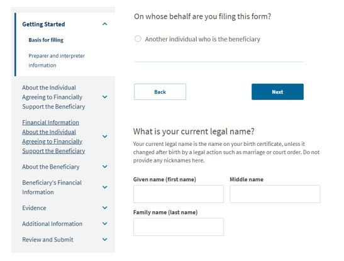Expand the Additional Information chevron

[x=105, y=223]
